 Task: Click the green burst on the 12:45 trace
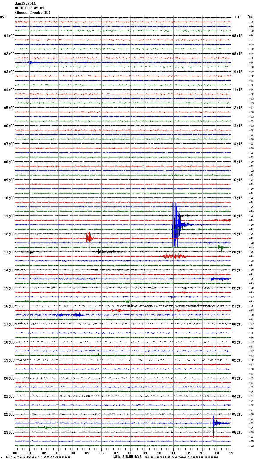221,247
